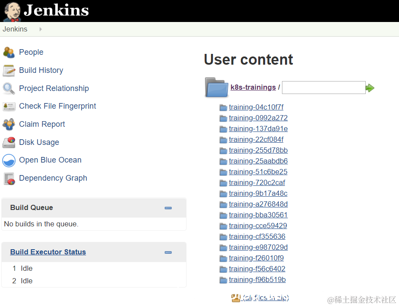The image size is (399, 307).
Task: Download all files in zip link
Action: coord(265,298)
